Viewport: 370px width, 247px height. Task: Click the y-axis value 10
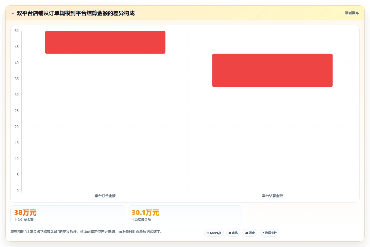[x=17, y=159]
